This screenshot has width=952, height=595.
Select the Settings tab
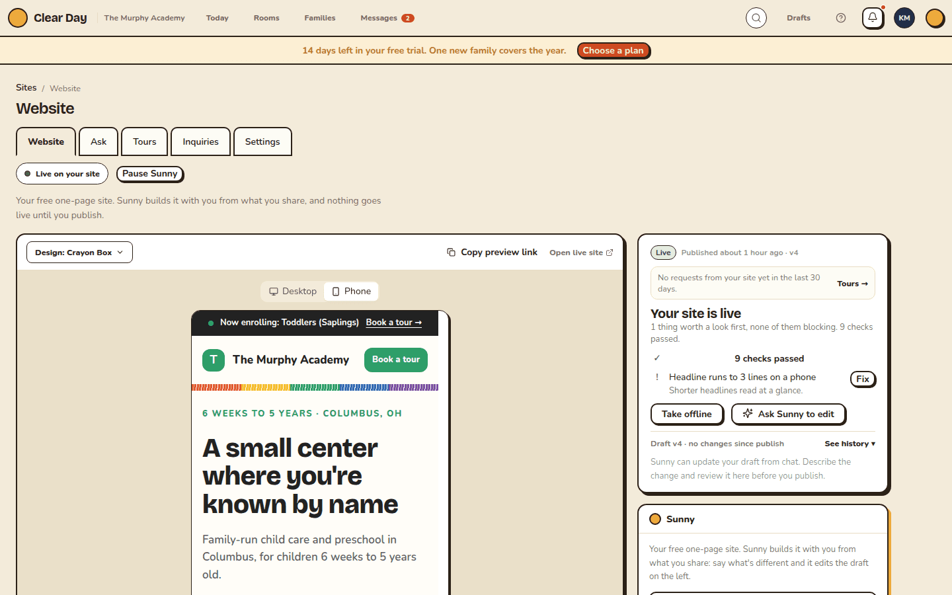[262, 141]
